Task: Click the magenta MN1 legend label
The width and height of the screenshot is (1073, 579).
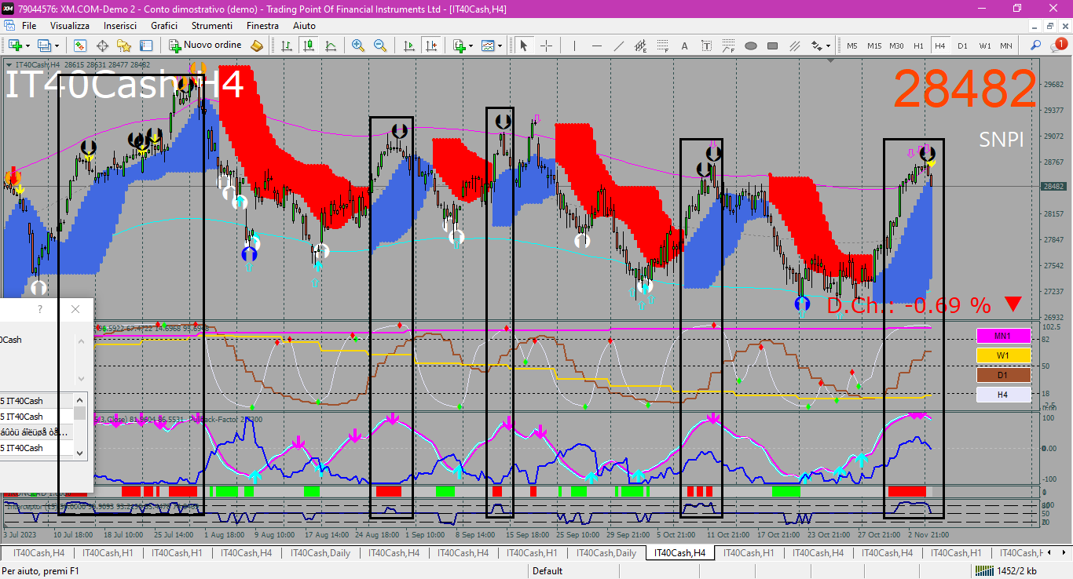Action: coord(1002,336)
